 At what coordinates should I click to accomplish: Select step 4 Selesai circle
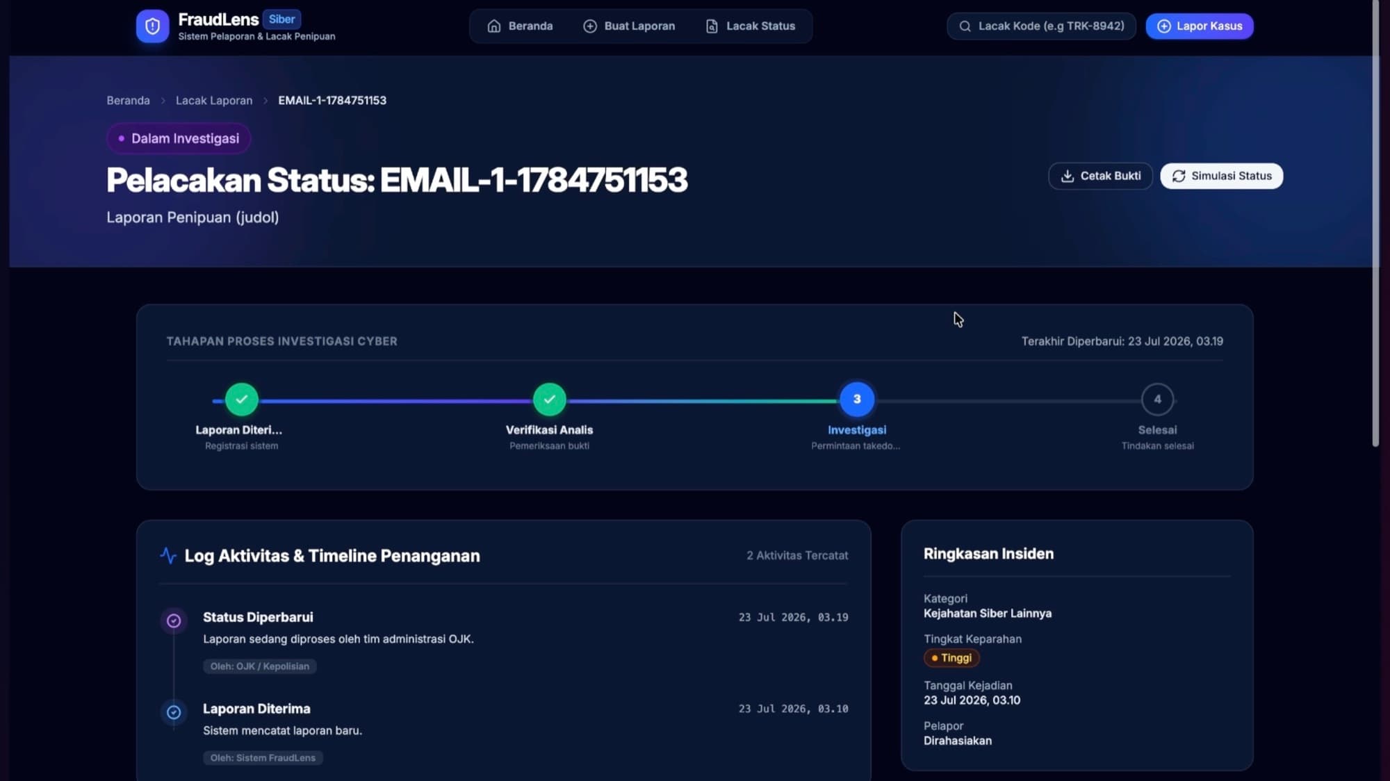click(x=1157, y=400)
